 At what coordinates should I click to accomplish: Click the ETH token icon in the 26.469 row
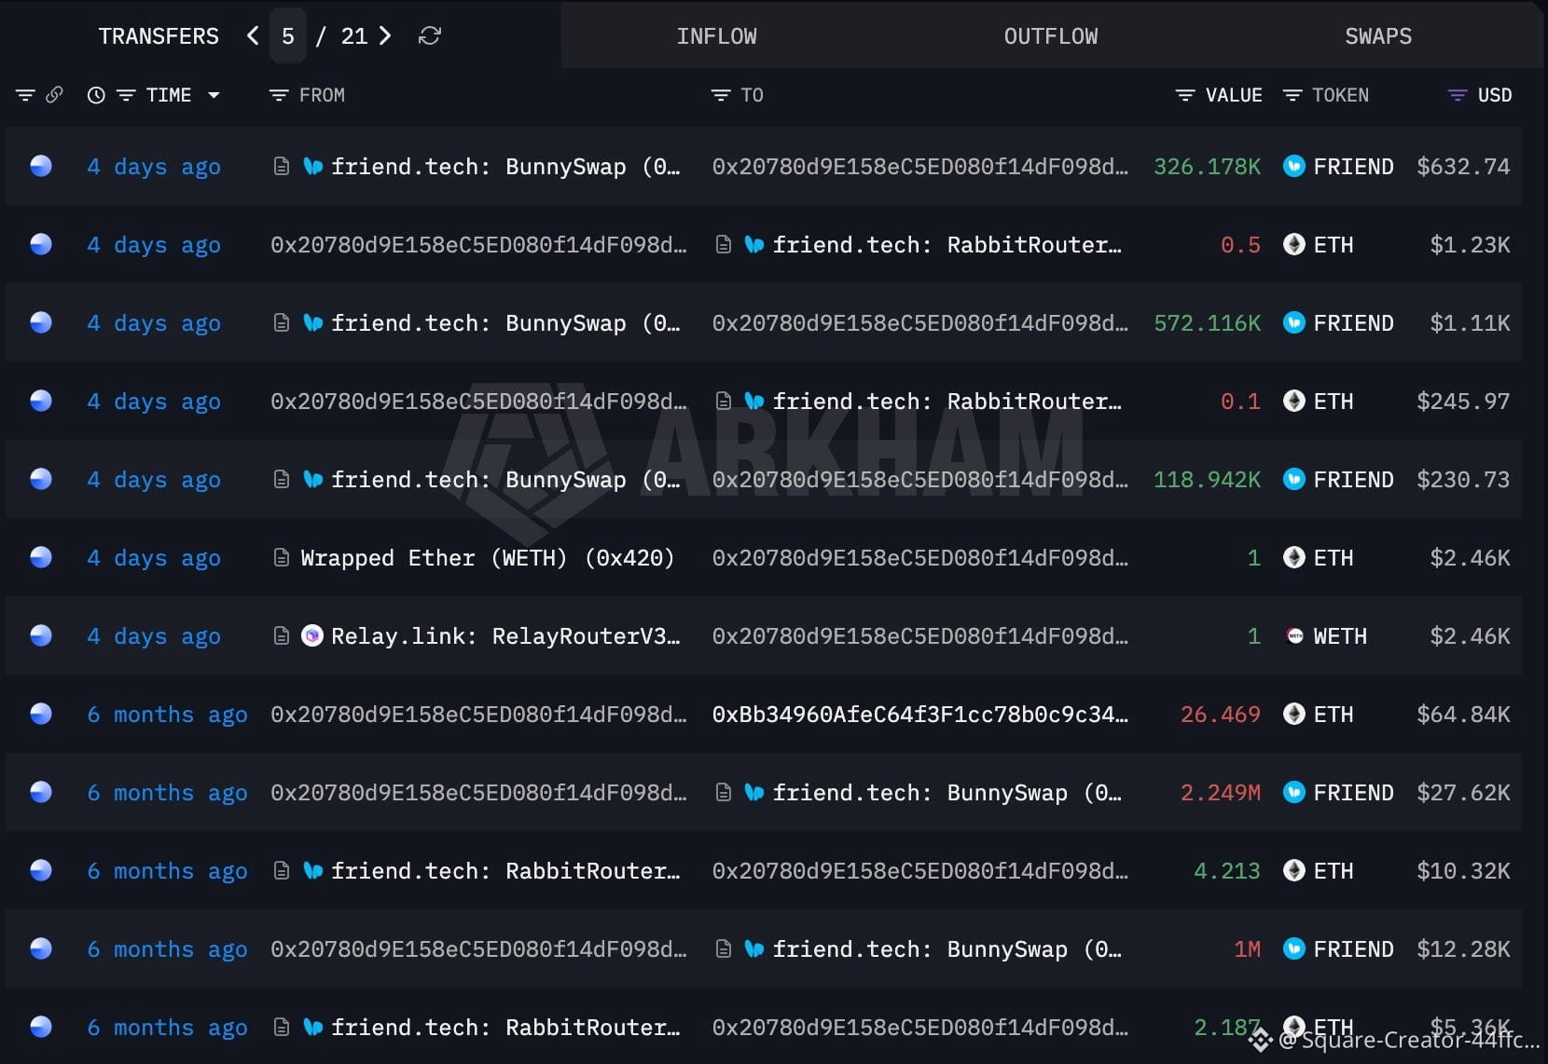[1294, 714]
